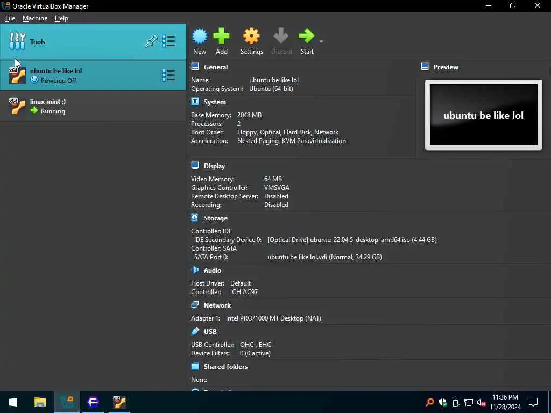
Task: Select the linux mint :) name in the list
Action: tap(48, 102)
